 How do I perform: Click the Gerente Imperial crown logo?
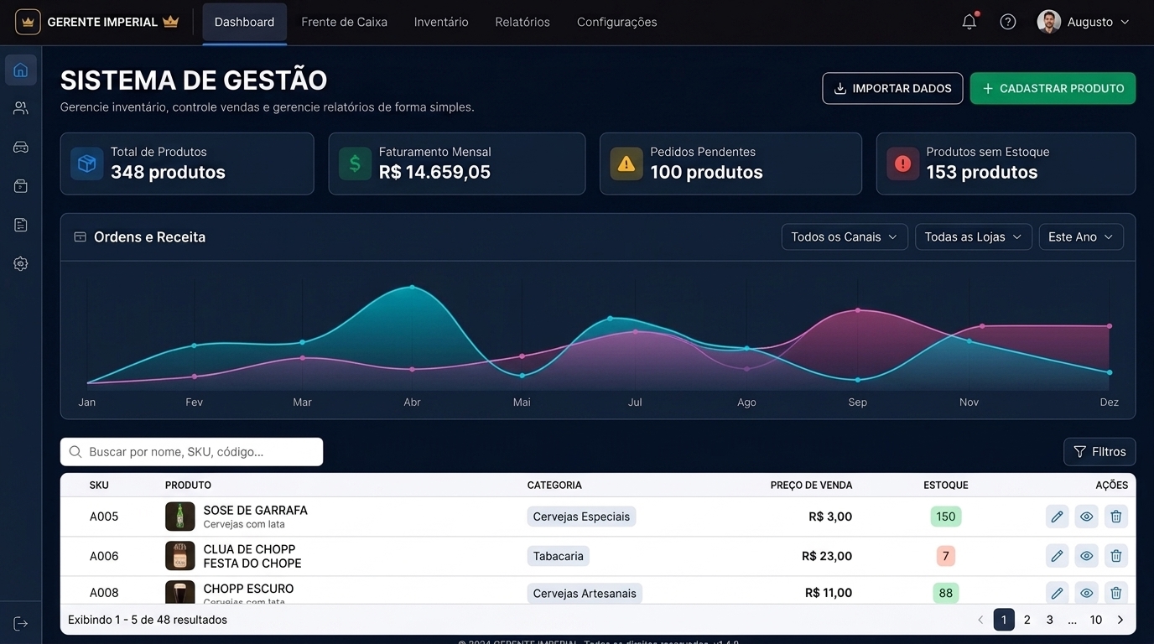pos(28,22)
